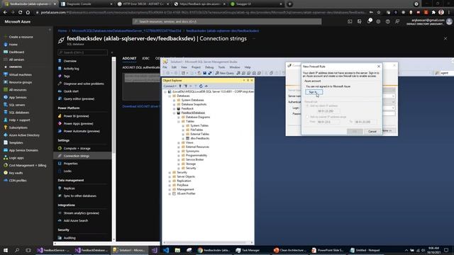Click Power BI (preview) icon entry

[x=76, y=116]
